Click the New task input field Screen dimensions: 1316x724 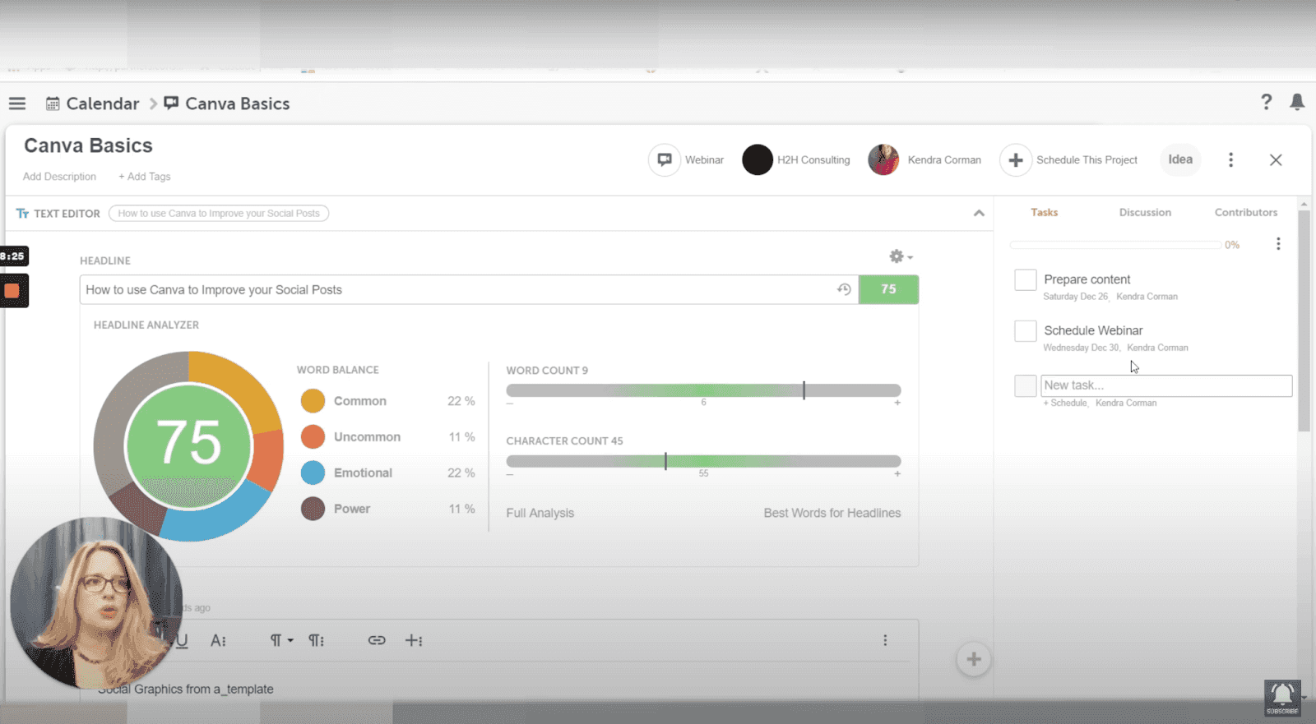point(1166,385)
